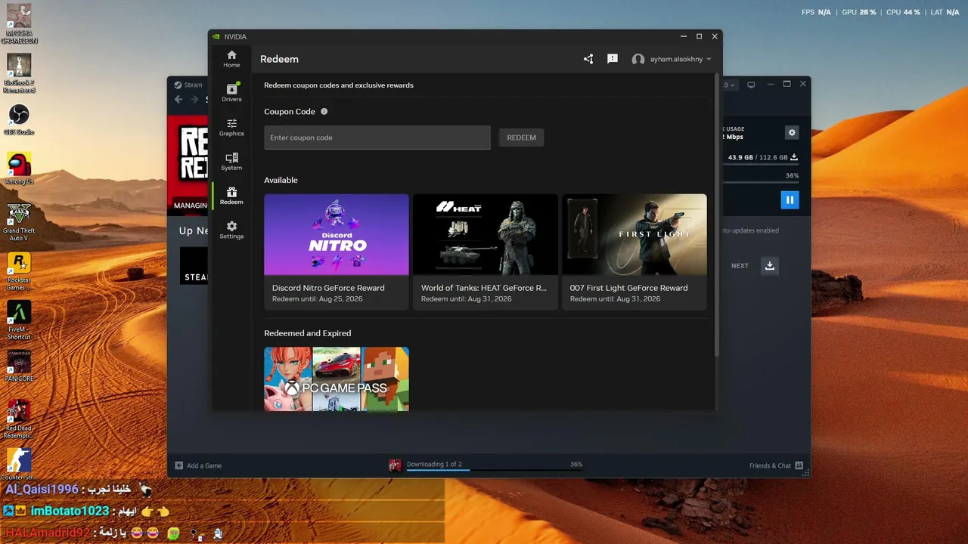The height and width of the screenshot is (544, 968).
Task: Open the Drivers section
Action: coord(231,92)
